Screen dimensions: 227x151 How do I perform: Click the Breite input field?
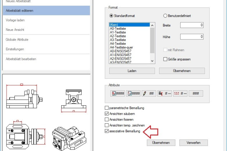[x=192, y=25]
